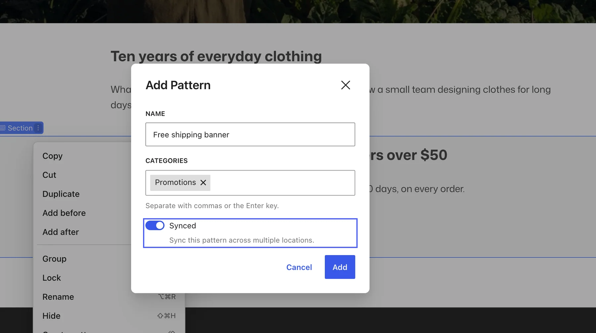
Task: Edit the pattern Name field
Action: (x=250, y=134)
